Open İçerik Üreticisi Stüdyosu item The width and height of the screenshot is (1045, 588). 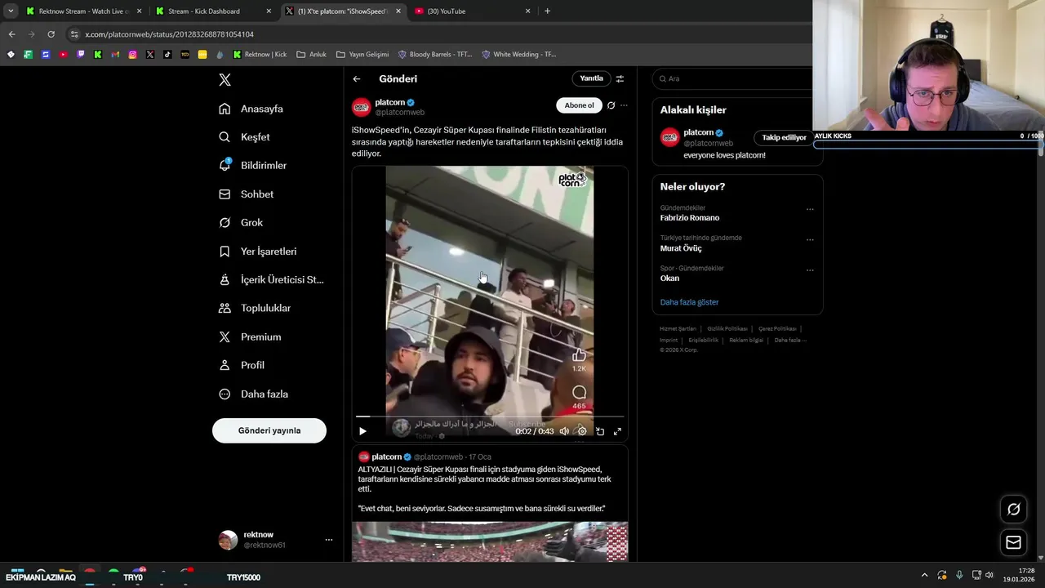point(272,279)
